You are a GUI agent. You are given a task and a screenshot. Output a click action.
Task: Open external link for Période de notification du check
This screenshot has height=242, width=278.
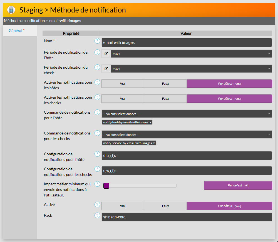point(106,69)
